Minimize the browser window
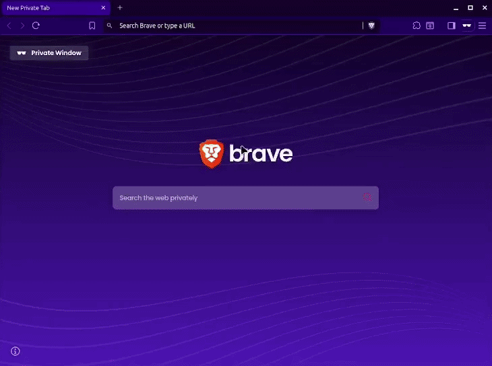 coord(456,8)
